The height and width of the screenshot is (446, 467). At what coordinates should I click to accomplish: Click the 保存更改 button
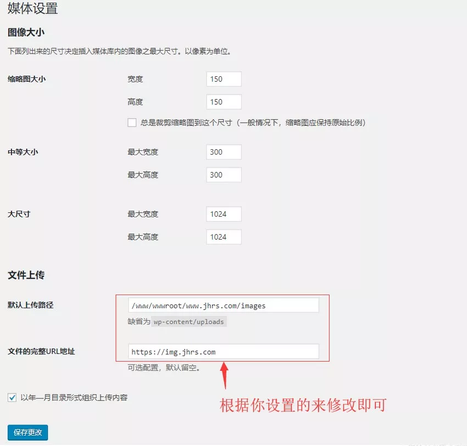[x=27, y=432]
